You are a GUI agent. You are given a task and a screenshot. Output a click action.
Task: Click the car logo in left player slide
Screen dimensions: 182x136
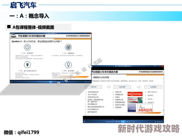coord(13,36)
